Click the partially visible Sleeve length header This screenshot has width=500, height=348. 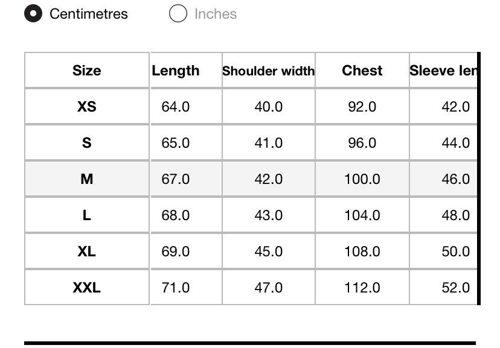[443, 71]
